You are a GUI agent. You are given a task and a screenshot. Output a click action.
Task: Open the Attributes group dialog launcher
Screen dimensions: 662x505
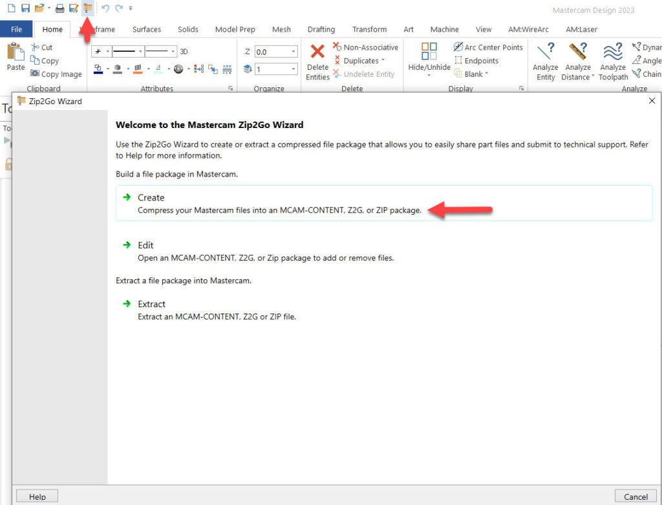click(x=231, y=88)
